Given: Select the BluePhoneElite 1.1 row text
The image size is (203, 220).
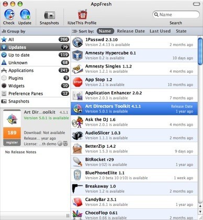Looking at the screenshot, I should (105, 173).
